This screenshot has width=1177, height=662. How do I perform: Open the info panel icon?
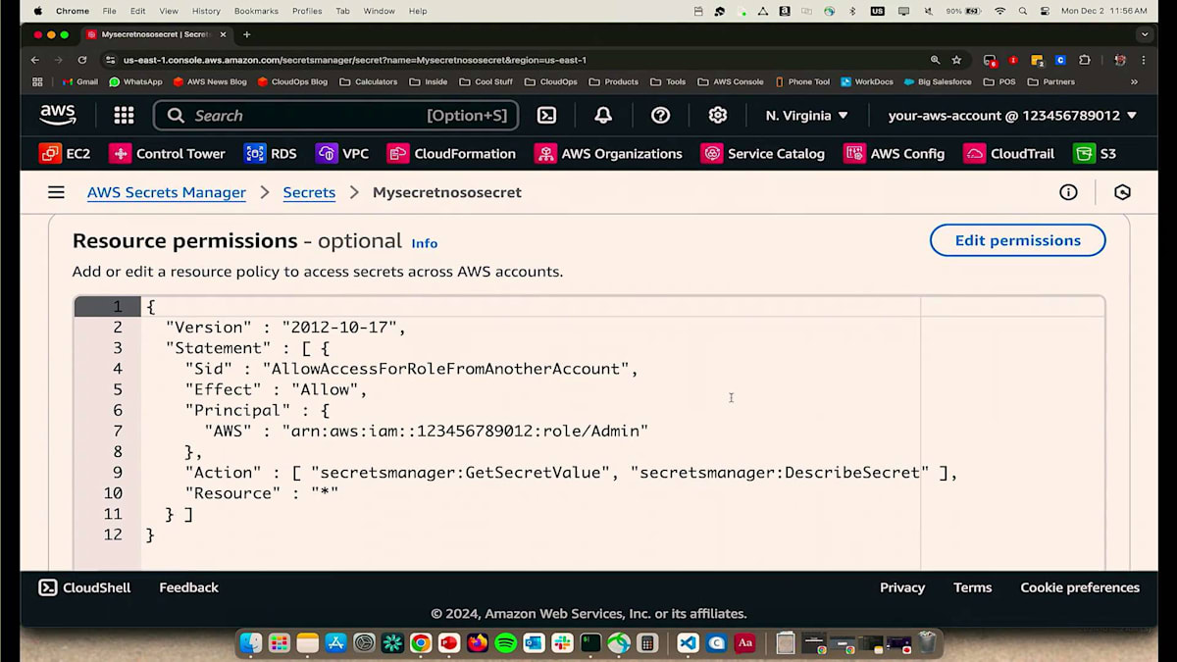1068,192
